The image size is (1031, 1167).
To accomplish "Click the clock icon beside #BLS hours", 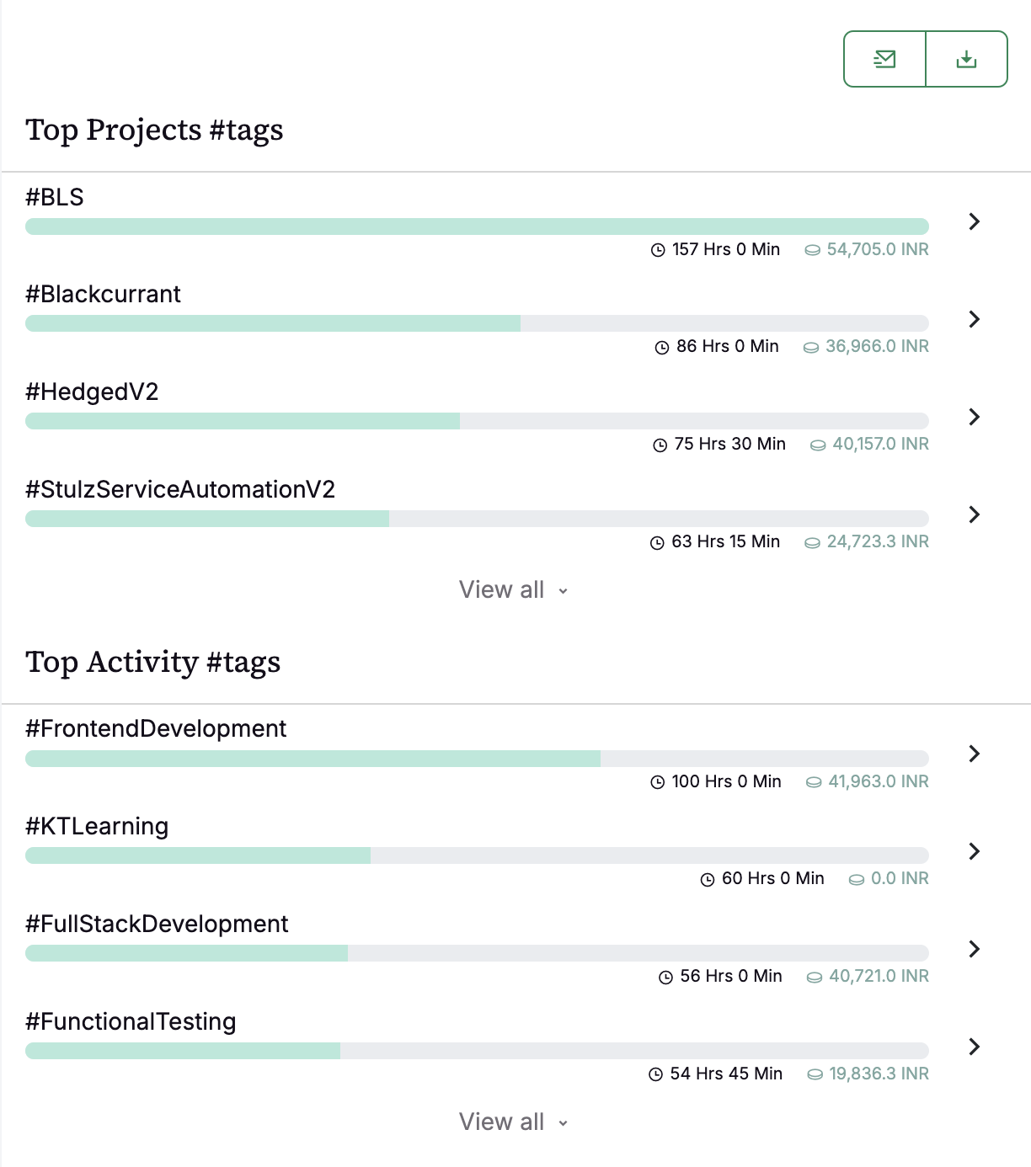I will click(x=657, y=249).
